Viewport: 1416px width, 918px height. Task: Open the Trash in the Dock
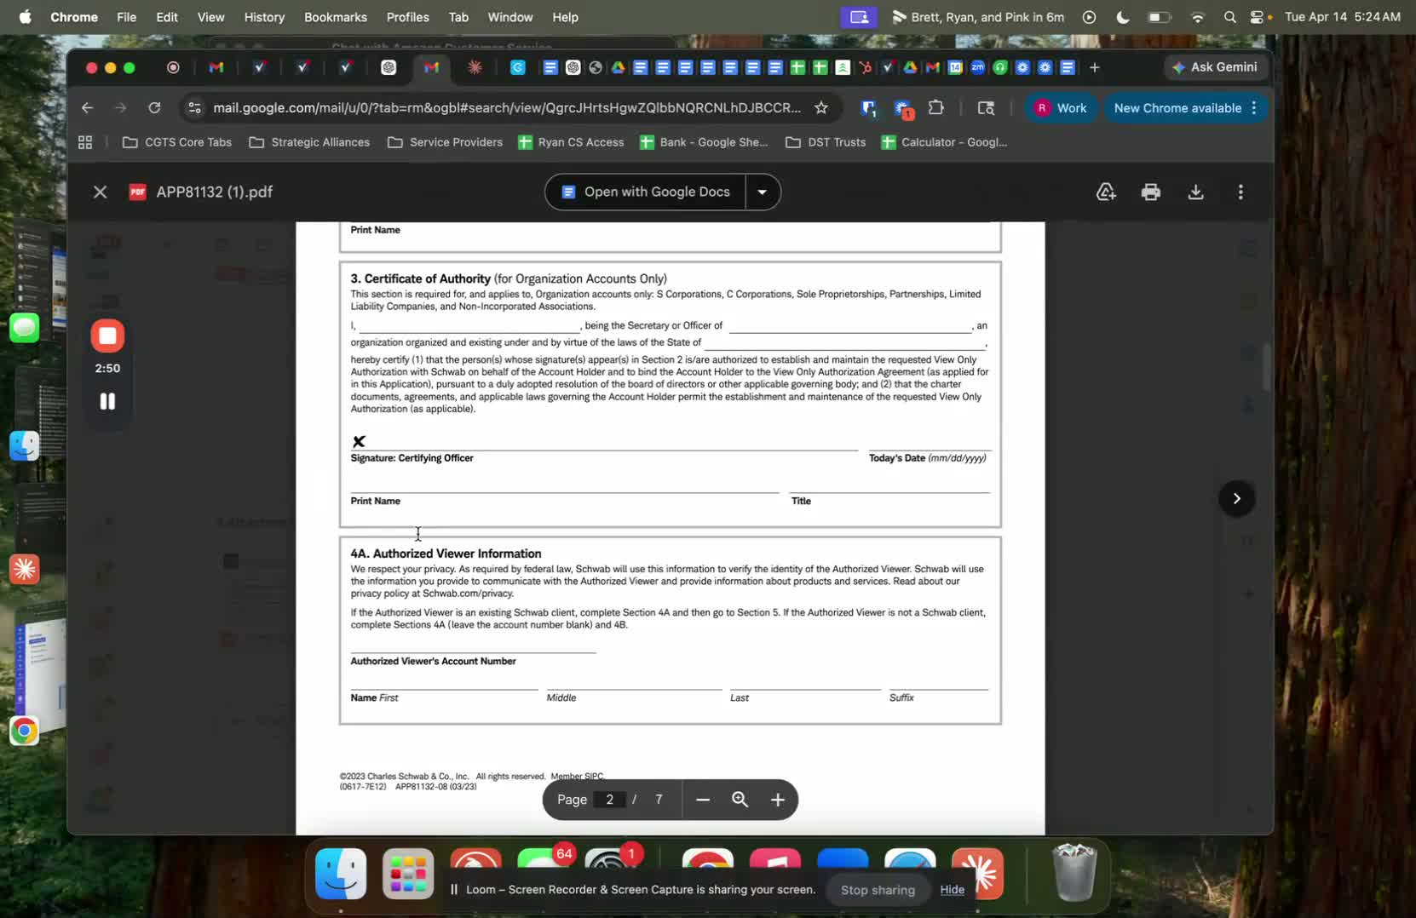pos(1074,872)
